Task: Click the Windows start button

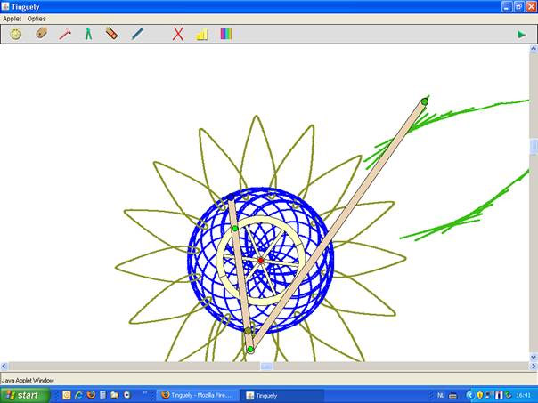Action: click(22, 394)
